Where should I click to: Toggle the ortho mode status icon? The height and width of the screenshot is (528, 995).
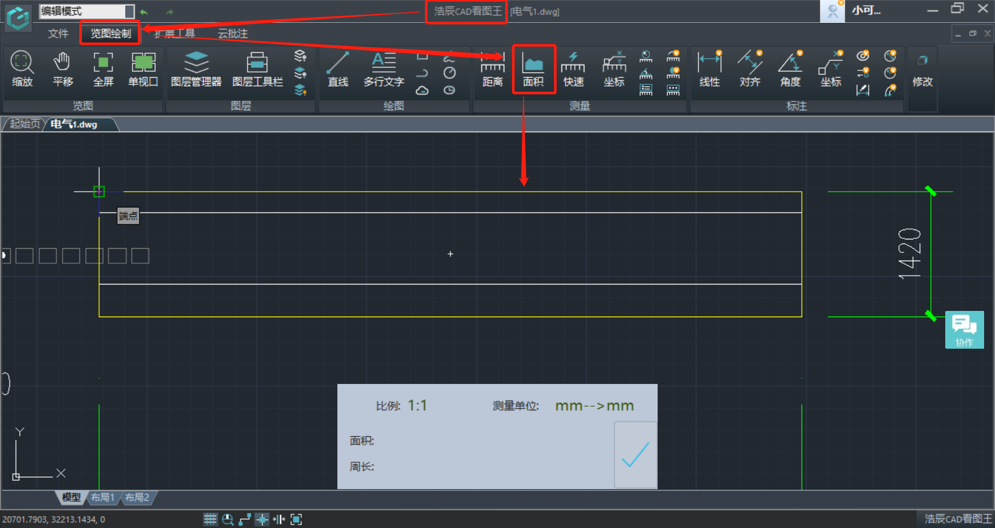[245, 519]
